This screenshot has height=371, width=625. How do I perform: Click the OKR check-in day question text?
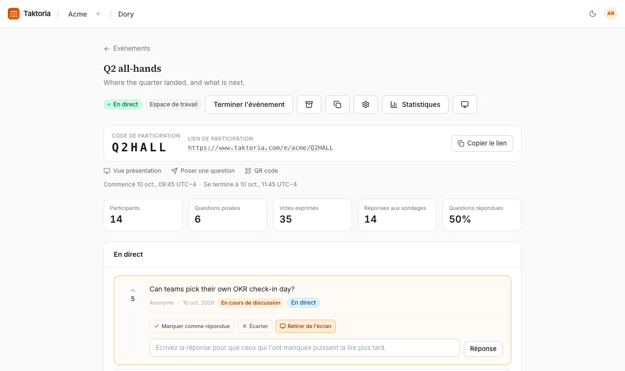(x=222, y=289)
